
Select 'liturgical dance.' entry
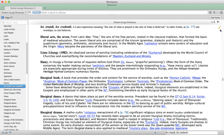click(x=10, y=103)
